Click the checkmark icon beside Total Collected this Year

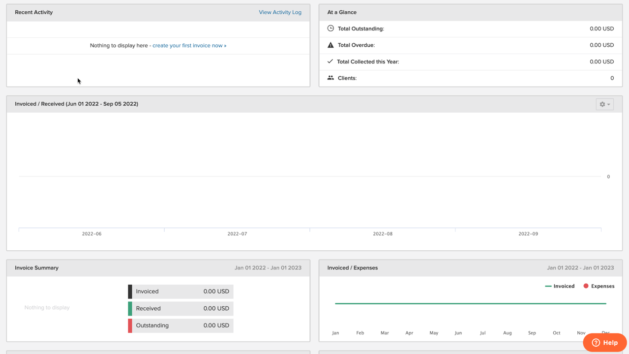pos(329,61)
